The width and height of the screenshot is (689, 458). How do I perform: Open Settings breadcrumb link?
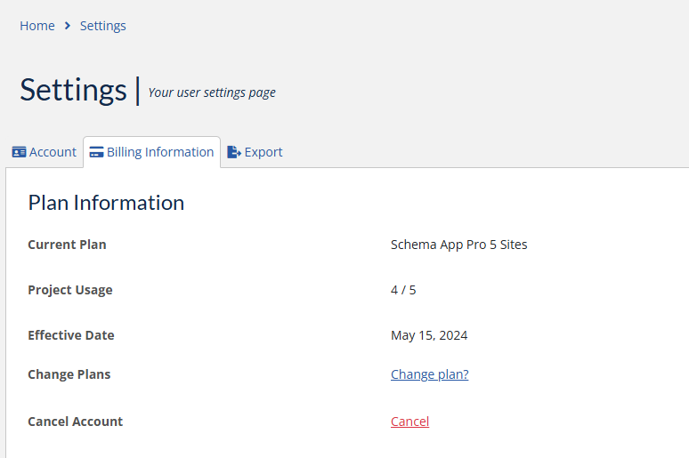tap(103, 26)
